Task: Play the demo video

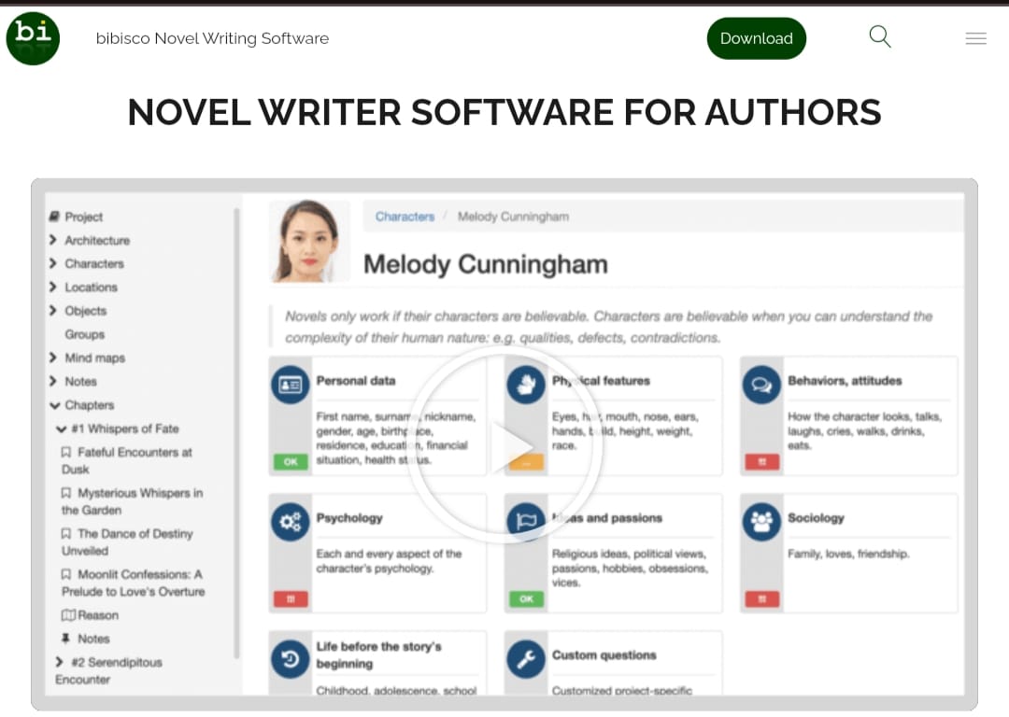Action: (506, 447)
